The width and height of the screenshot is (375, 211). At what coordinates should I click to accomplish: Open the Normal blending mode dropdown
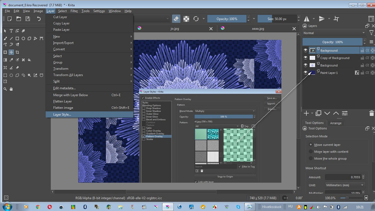pyautogui.click(x=334, y=33)
